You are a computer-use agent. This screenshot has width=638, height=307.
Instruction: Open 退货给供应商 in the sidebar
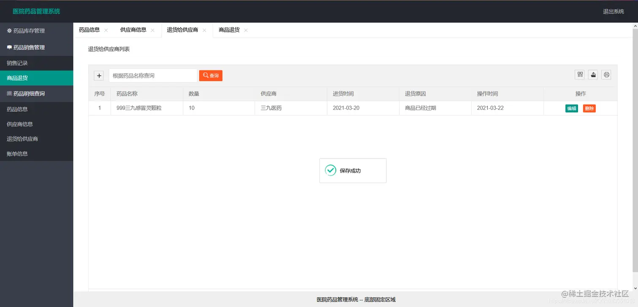coord(36,139)
